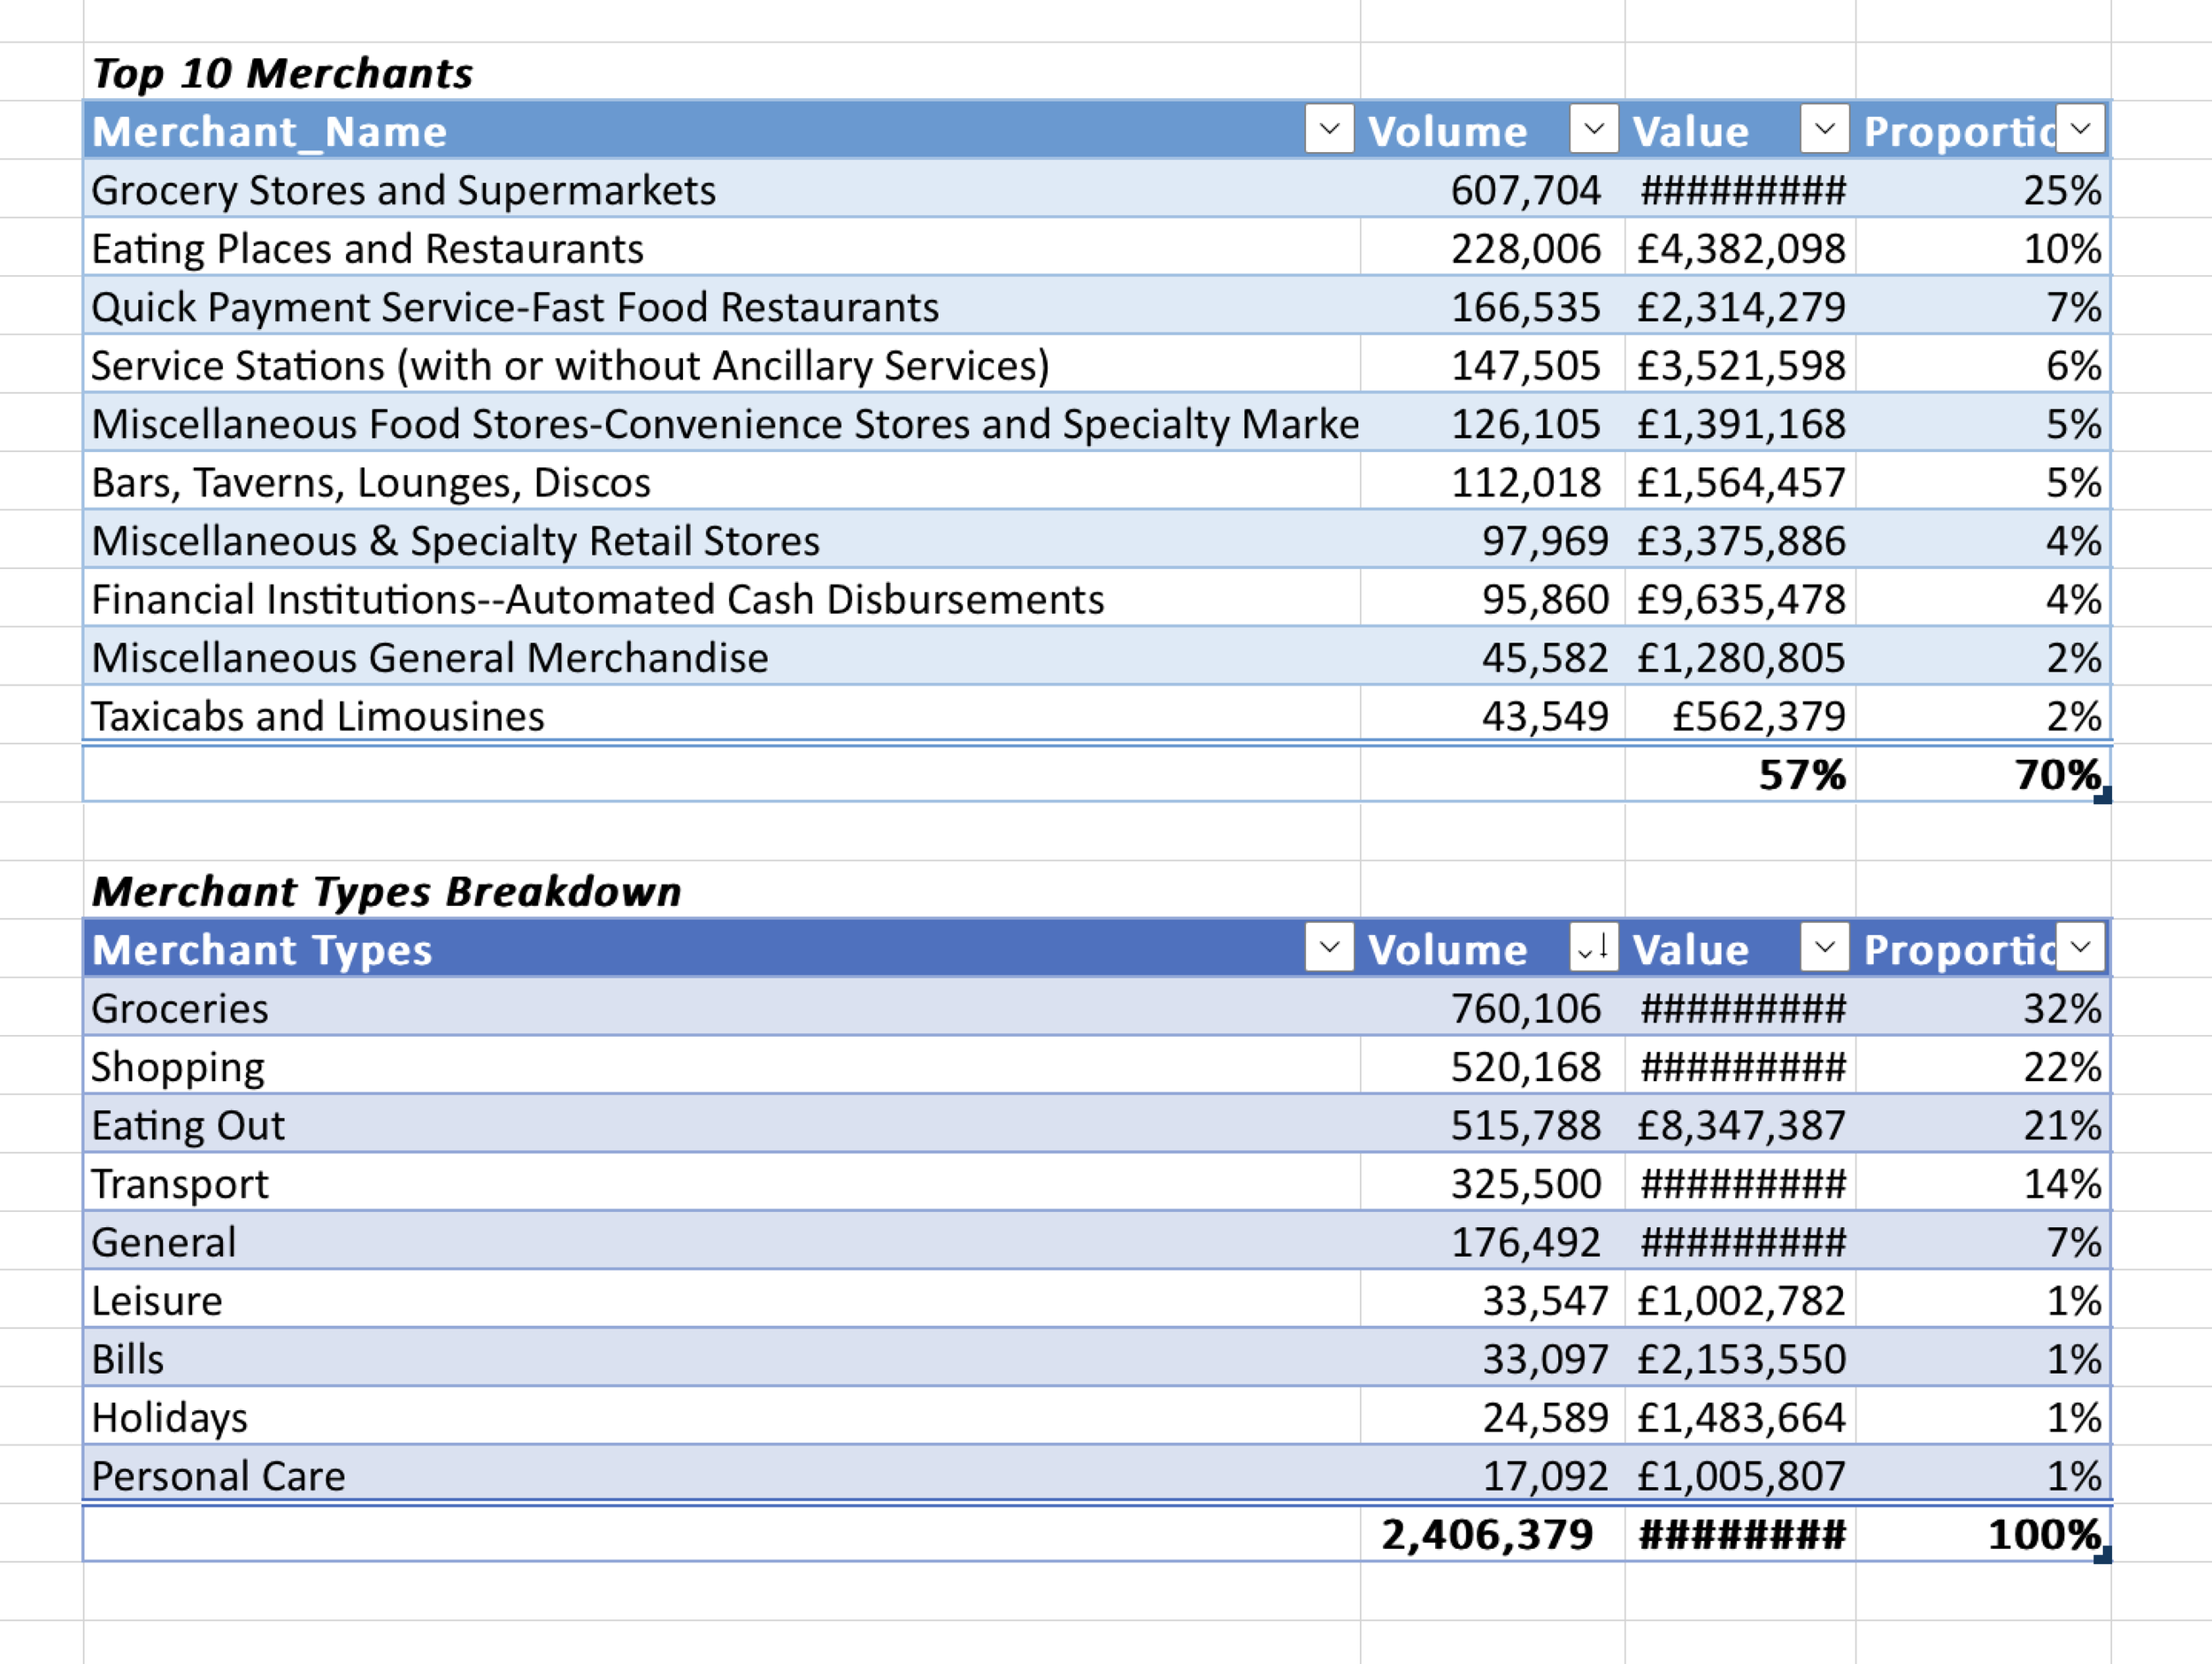
Task: Open Value filter dropdown in Merchant Types Breakdown
Action: tap(1824, 947)
